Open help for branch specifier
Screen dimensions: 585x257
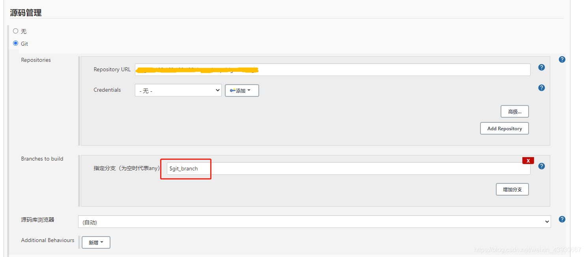pos(542,166)
